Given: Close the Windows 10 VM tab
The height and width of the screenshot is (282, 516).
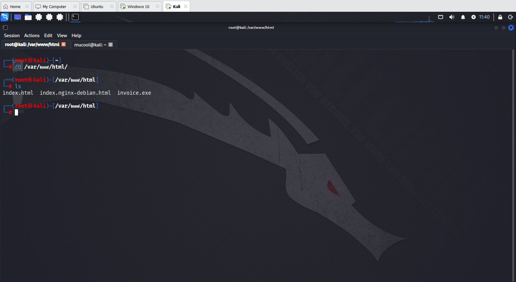Looking at the screenshot, I should coord(157,7).
